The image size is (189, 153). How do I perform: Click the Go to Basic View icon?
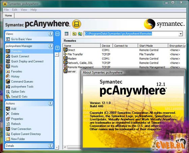pos(8,39)
